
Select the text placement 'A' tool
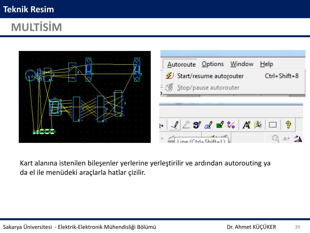(246, 125)
